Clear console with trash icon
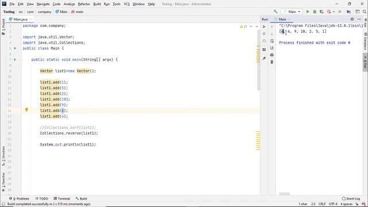 pyautogui.click(x=272, y=62)
